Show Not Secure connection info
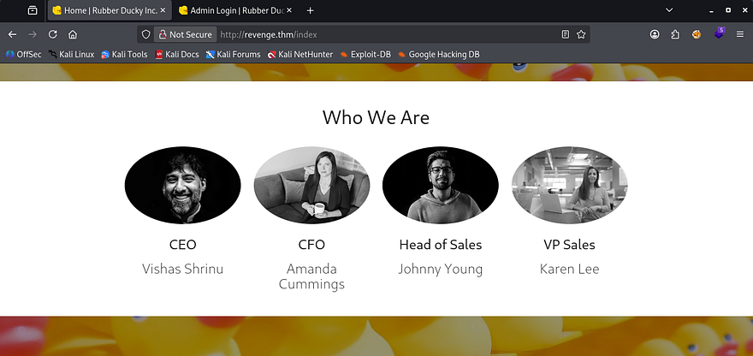 [183, 34]
